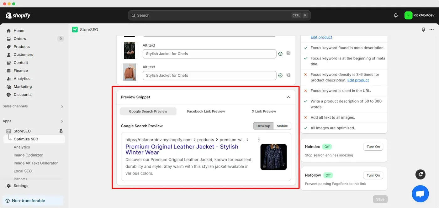439x208 pixels.
Task: Open the live chat bubble
Action: coord(420,194)
